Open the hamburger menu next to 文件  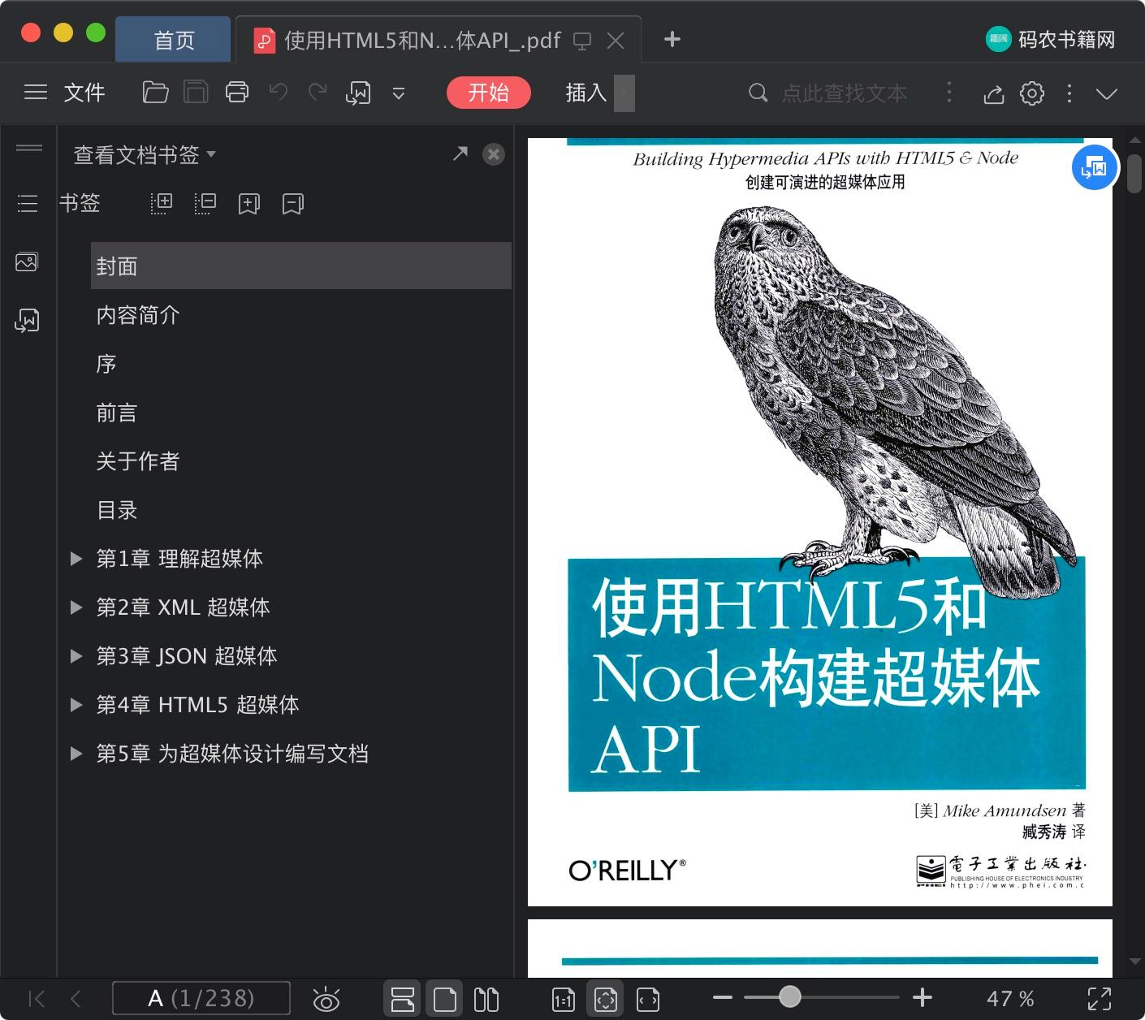click(36, 93)
